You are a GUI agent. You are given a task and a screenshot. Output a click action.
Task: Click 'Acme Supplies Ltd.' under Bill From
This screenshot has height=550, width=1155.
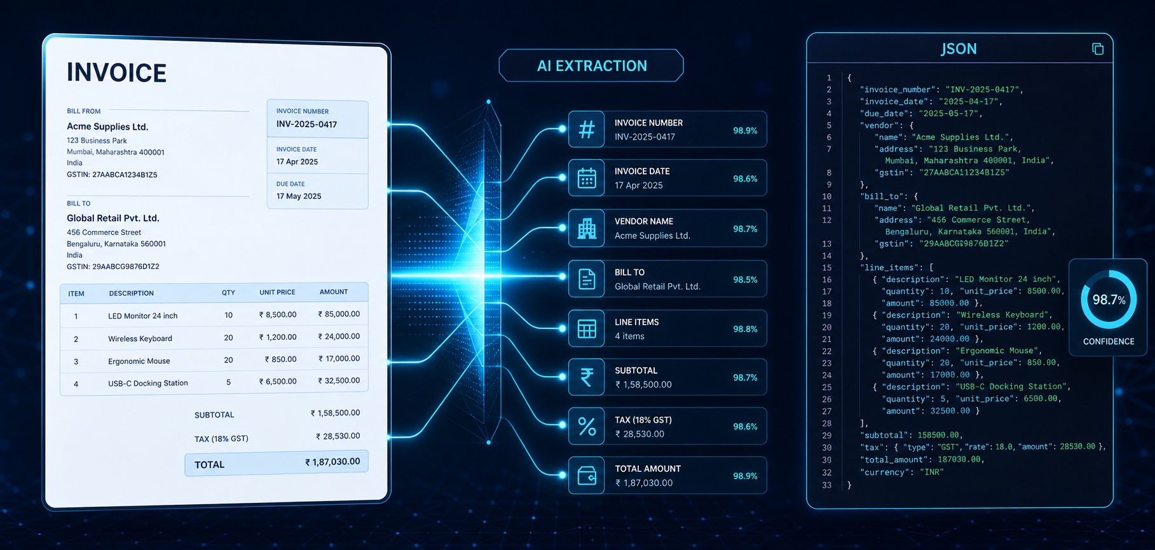(x=107, y=126)
